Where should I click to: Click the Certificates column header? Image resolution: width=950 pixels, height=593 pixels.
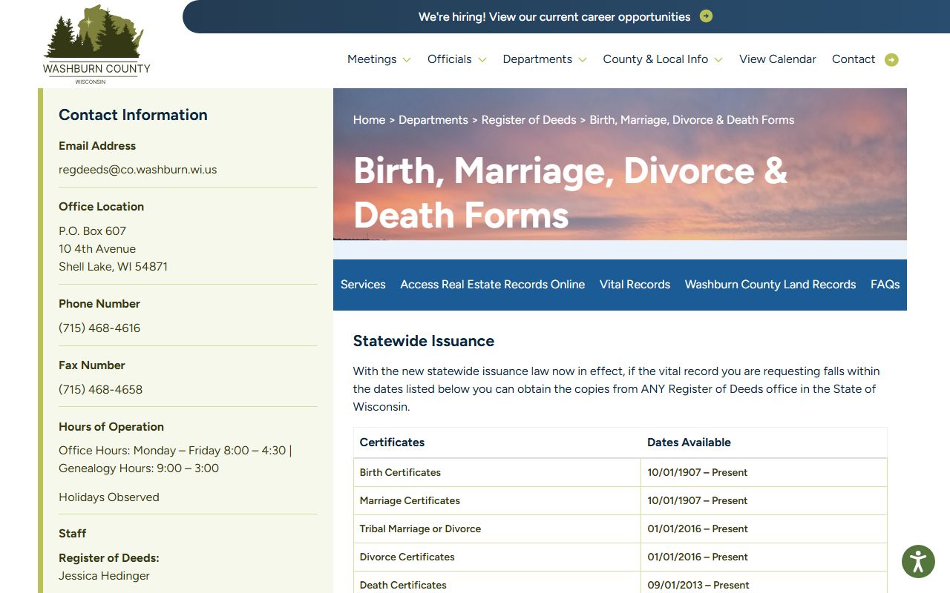[497, 443]
